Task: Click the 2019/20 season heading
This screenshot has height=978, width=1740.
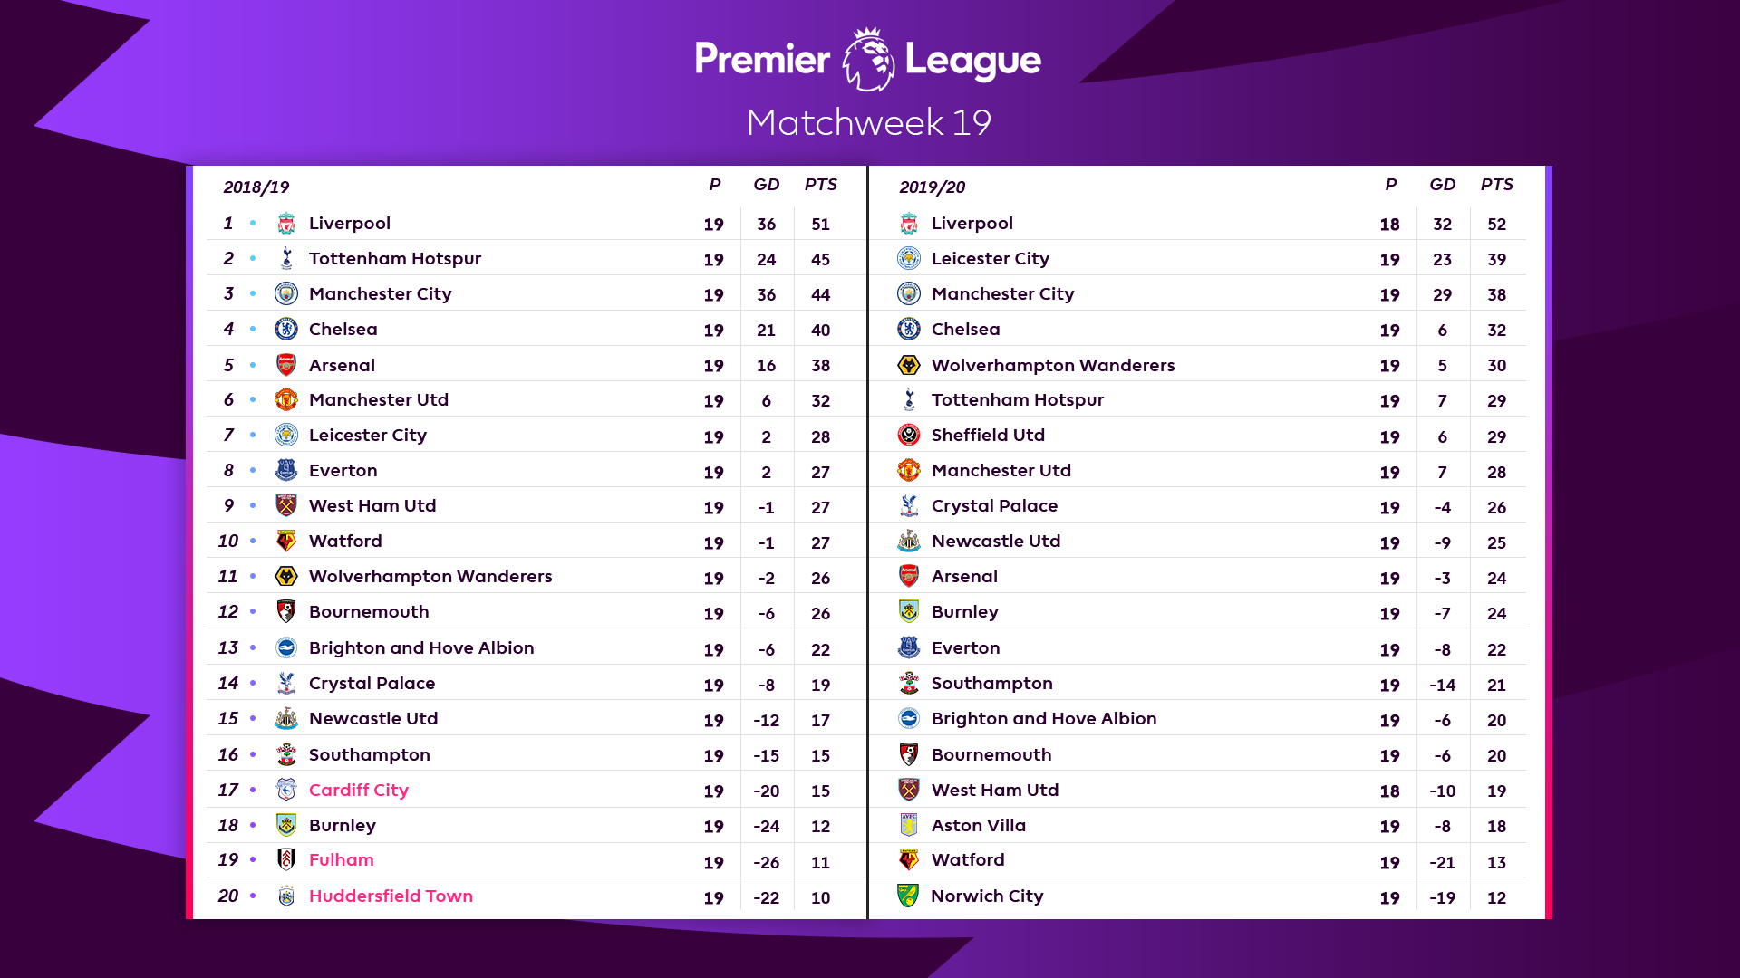Action: [933, 187]
